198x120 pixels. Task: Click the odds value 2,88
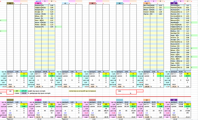188,67
